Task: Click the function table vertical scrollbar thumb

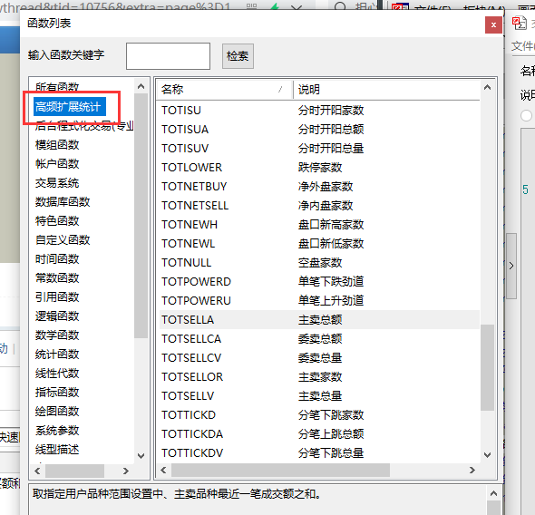Action: (488, 367)
